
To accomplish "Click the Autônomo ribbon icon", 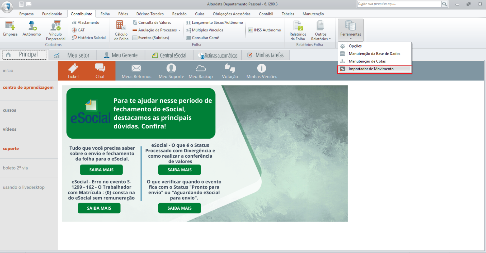I will 32,28.
